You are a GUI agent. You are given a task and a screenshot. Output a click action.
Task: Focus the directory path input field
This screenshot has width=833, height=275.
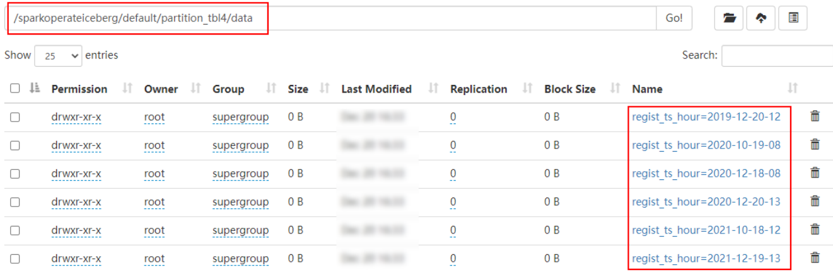[x=334, y=18]
